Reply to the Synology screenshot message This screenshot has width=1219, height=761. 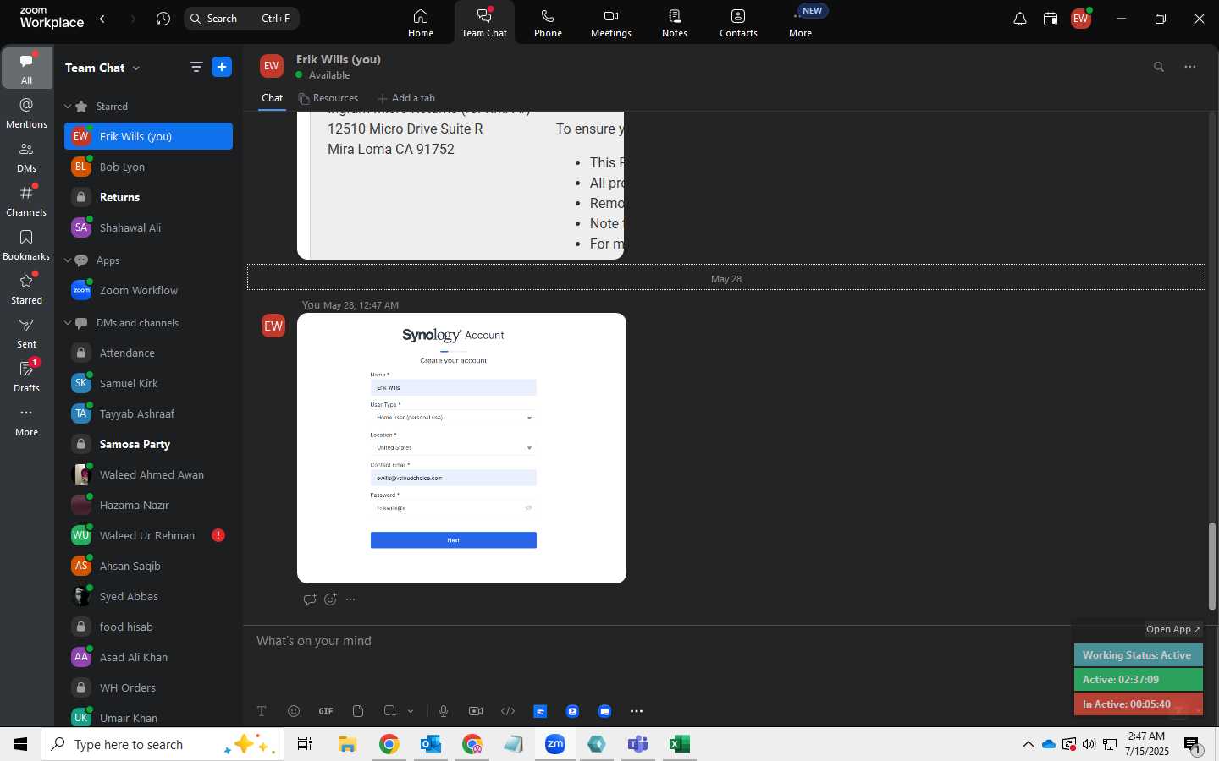pyautogui.click(x=310, y=599)
